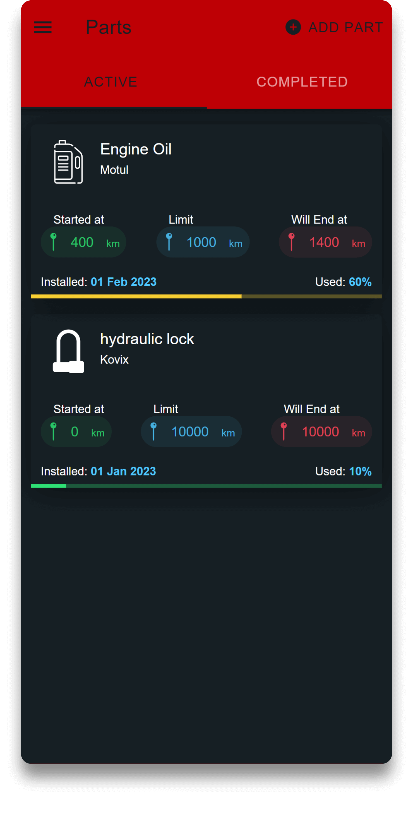Click the hydraulic lock padlock icon
This screenshot has height=826, width=413.
[x=68, y=351]
